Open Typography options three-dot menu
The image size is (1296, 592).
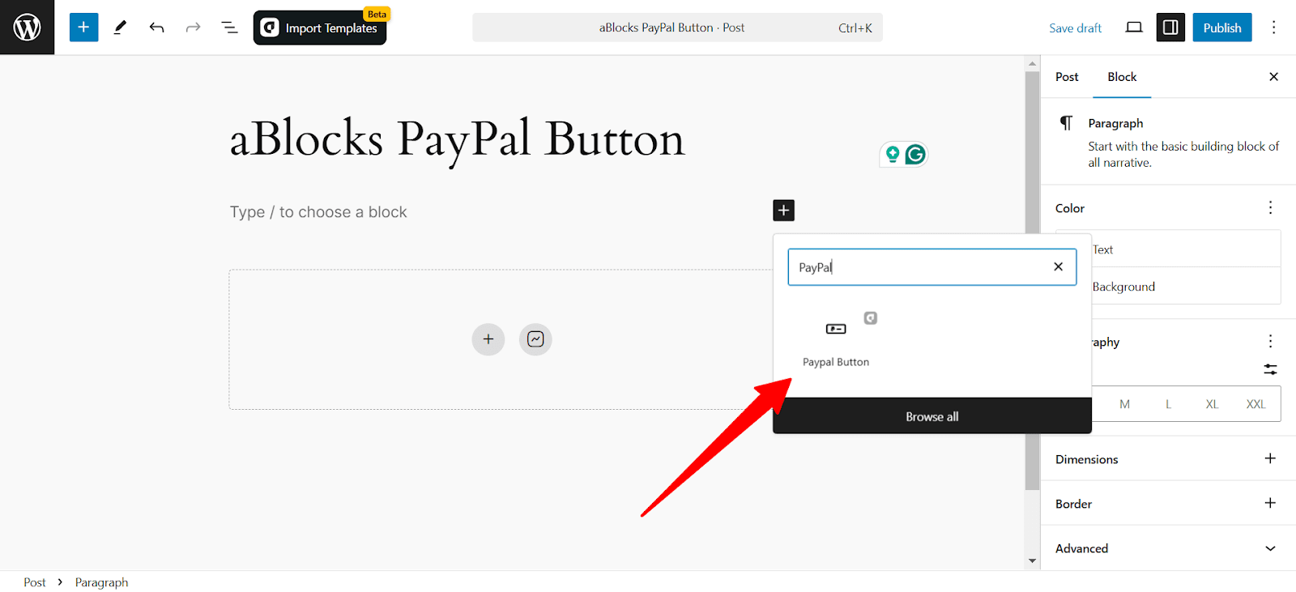tap(1270, 341)
